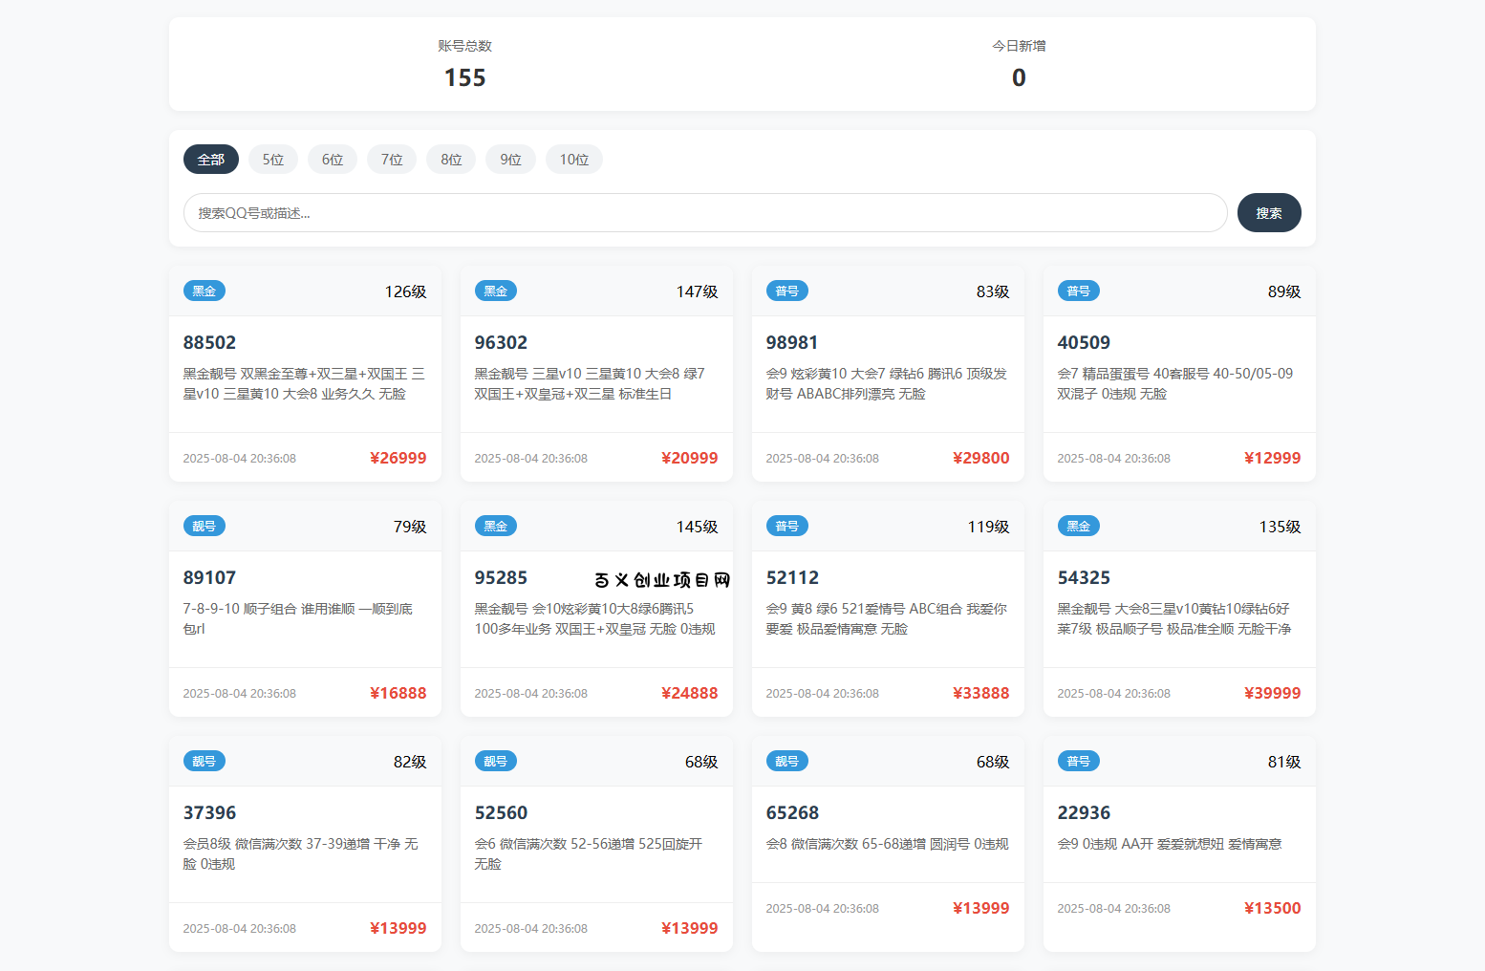Click the 账号总数 count 155
The height and width of the screenshot is (971, 1485).
pyautogui.click(x=465, y=77)
